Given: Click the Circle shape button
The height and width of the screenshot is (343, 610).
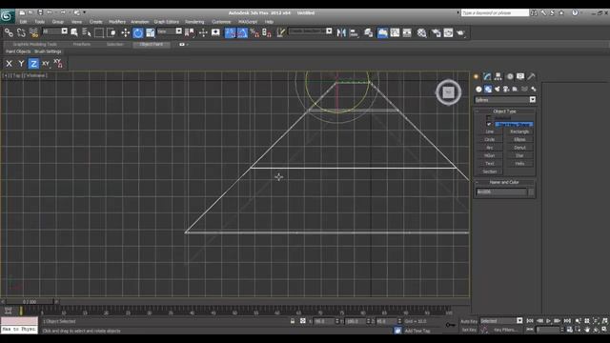Looking at the screenshot, I should click(490, 140).
